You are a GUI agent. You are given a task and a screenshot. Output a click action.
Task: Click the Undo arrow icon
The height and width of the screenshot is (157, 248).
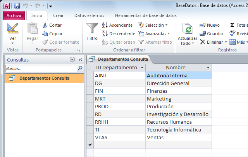coord(25,6)
